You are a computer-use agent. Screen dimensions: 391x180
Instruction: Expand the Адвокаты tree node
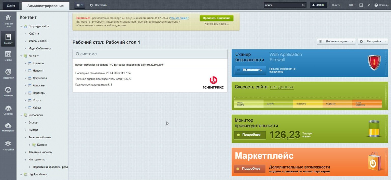click(25, 85)
